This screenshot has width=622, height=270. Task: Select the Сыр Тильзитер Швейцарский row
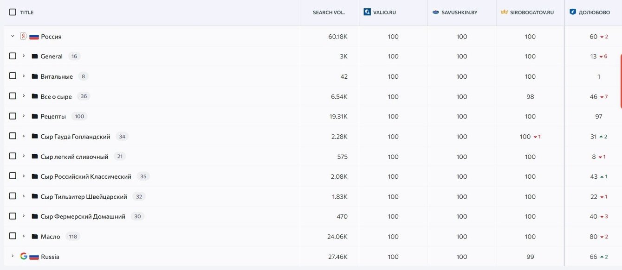point(13,196)
